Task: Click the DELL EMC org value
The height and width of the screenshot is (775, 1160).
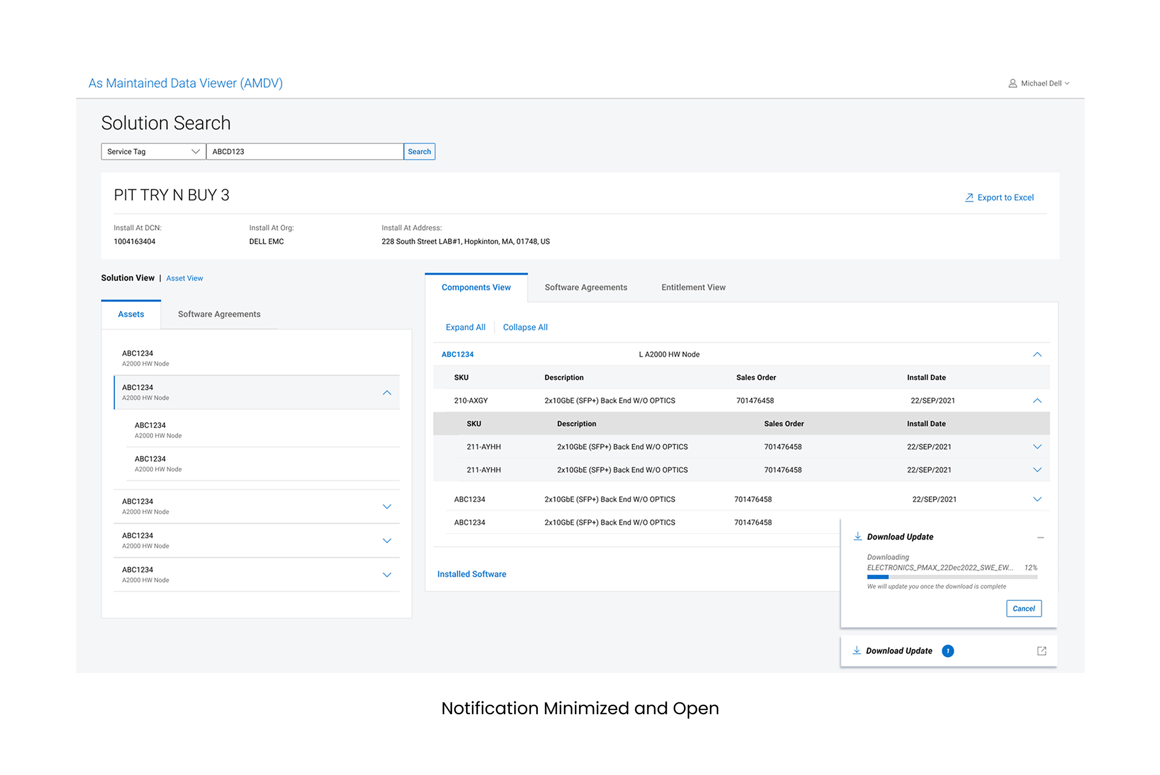Action: (266, 241)
